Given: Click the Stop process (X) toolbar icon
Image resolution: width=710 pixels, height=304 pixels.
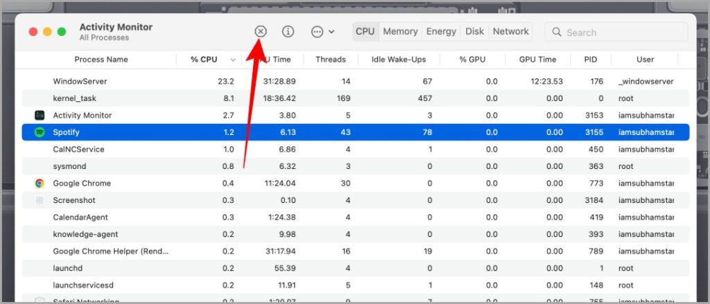Looking at the screenshot, I should point(261,31).
